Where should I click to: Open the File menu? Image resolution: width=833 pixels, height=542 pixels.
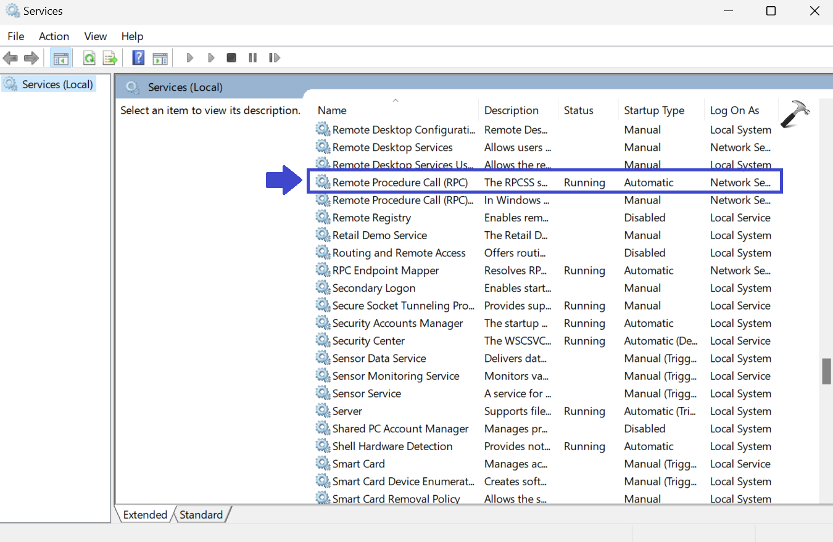[16, 36]
